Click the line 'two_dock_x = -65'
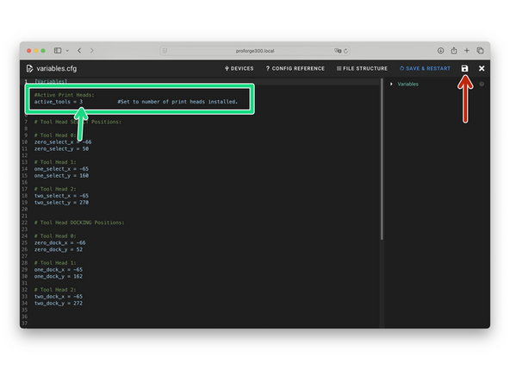Viewport: 510px width, 383px height. tap(59, 297)
